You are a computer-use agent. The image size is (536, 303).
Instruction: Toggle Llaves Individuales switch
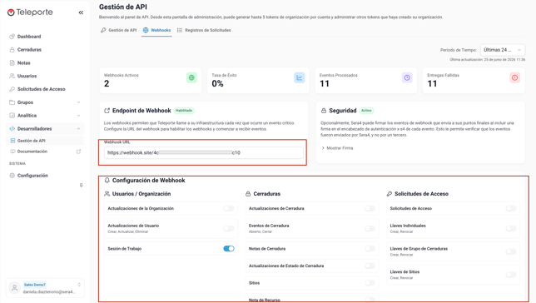pyautogui.click(x=511, y=228)
